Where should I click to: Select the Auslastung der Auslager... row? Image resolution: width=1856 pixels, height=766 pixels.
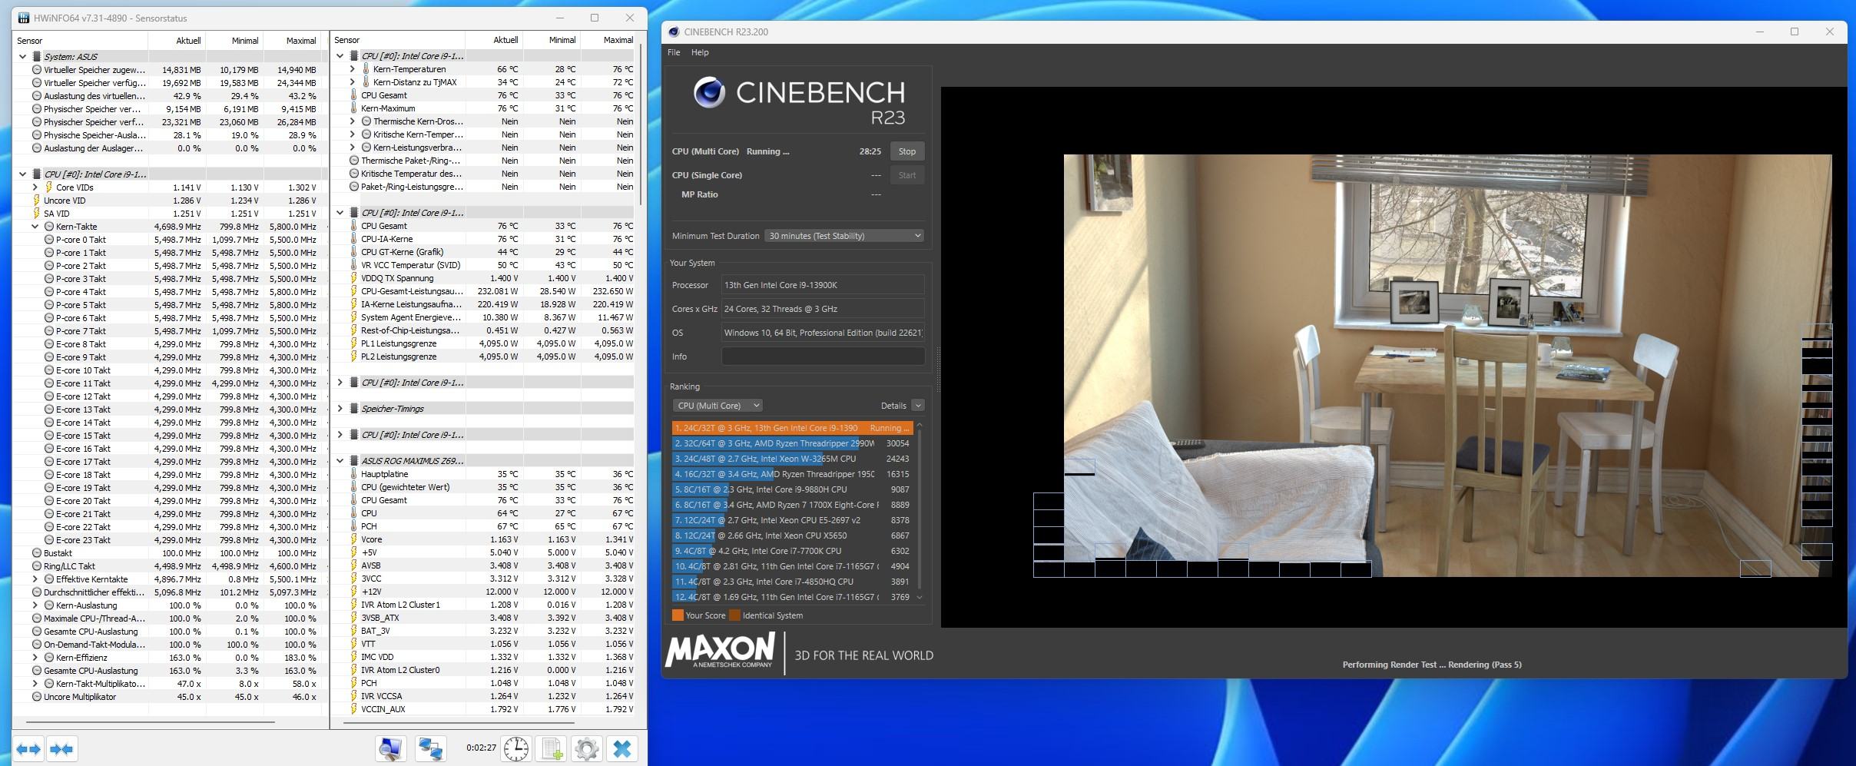pyautogui.click(x=169, y=148)
